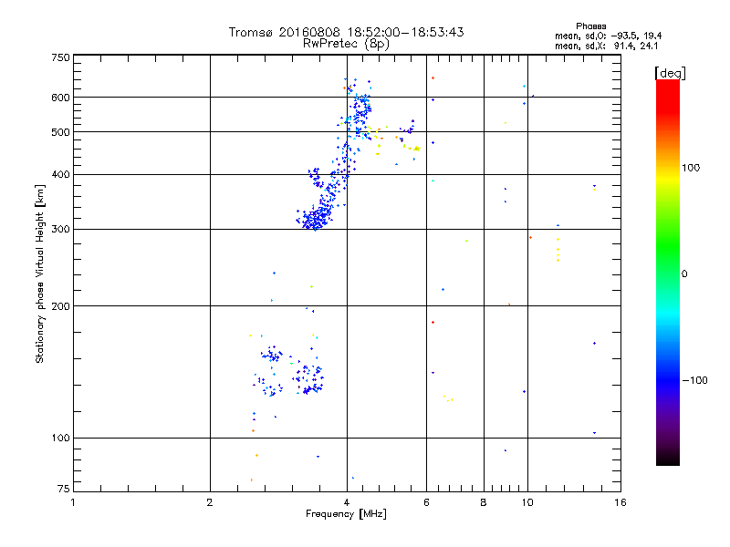730x547 pixels.
Task: Click the x-axis tick label '6'
Action: tap(426, 502)
